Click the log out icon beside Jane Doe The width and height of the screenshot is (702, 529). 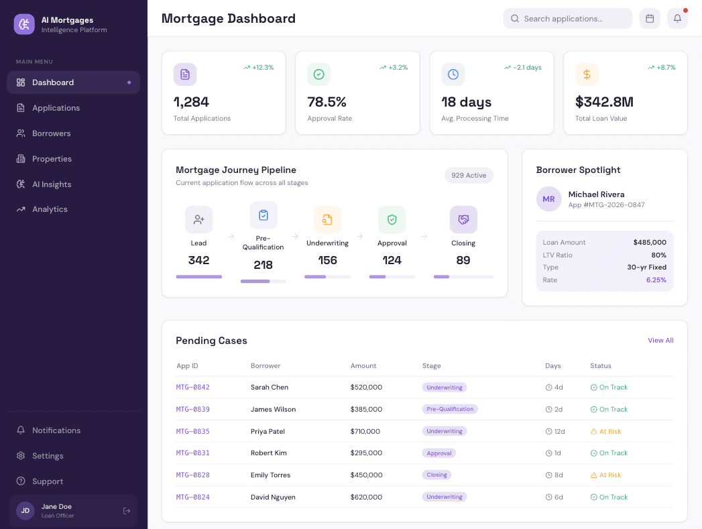click(127, 511)
